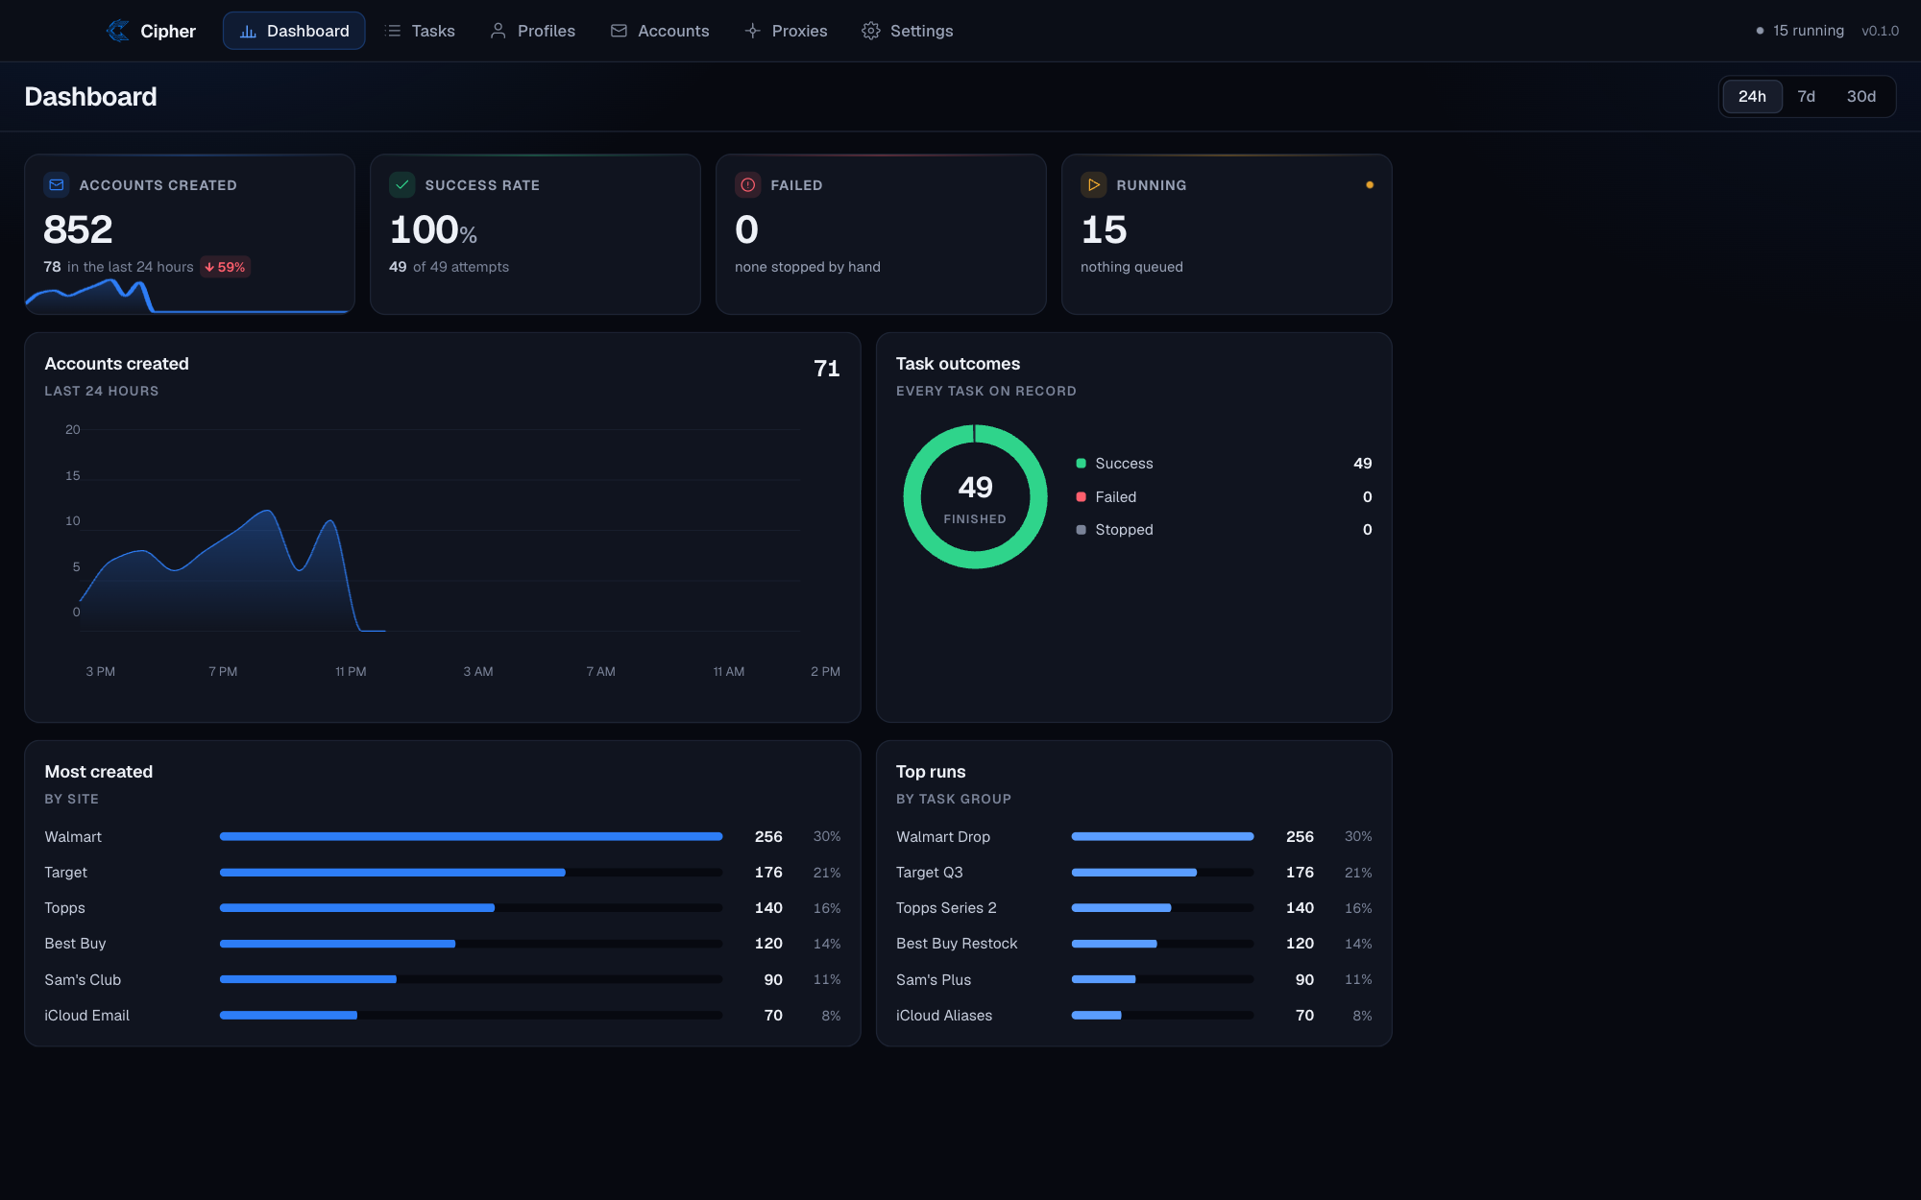1921x1200 pixels.
Task: Click the 59% decrease badge
Action: 225,267
